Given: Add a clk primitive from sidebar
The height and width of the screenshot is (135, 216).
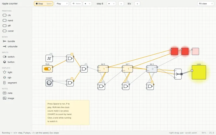Looking at the screenshot, I should tap(6, 15).
